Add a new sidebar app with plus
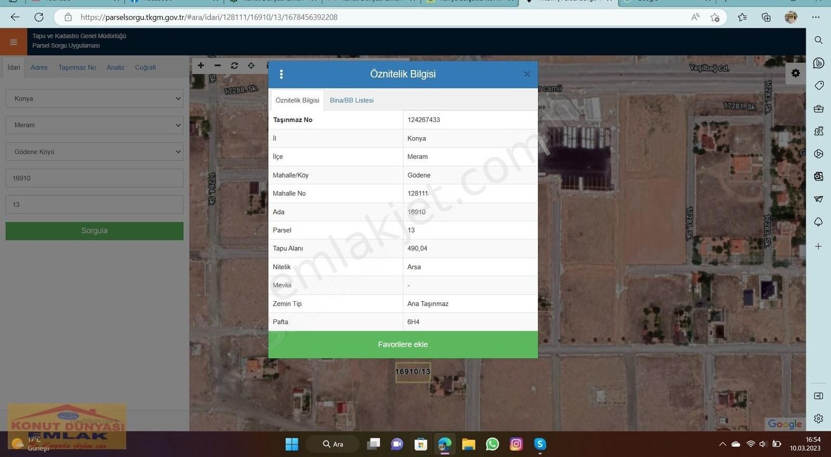The height and width of the screenshot is (457, 831). pyautogui.click(x=819, y=246)
